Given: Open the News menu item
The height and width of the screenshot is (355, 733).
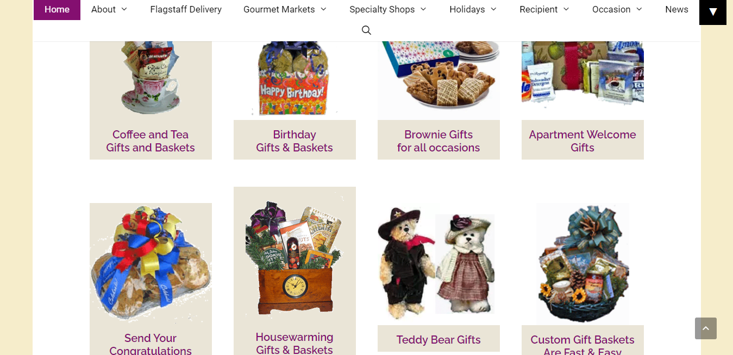Looking at the screenshot, I should click(676, 9).
